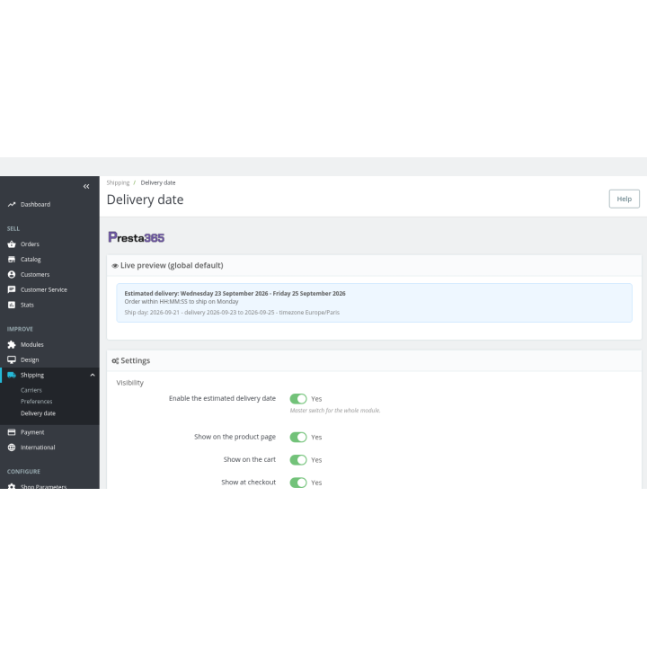Click the Shipping breadcrumb link
The height and width of the screenshot is (647, 647).
coord(118,182)
